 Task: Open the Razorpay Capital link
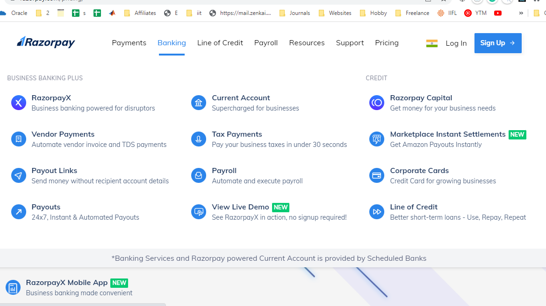[x=421, y=98]
